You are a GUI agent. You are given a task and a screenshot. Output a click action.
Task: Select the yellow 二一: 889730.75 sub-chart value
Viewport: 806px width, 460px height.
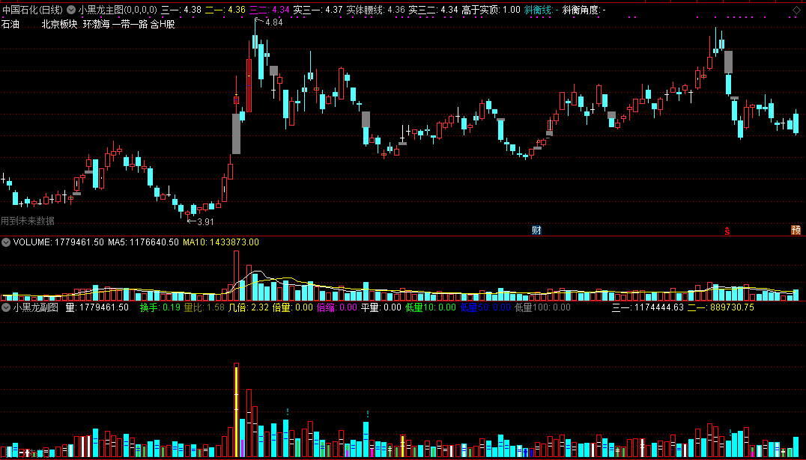721,307
